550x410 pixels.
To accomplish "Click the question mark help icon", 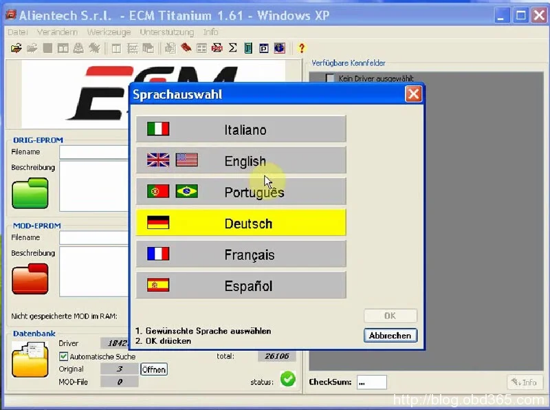I will pos(301,47).
